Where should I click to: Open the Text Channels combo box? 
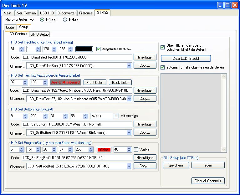point(129,99)
